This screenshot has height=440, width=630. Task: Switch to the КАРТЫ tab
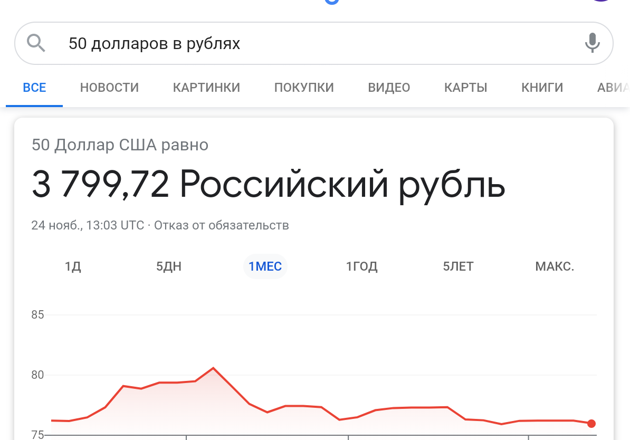(465, 88)
